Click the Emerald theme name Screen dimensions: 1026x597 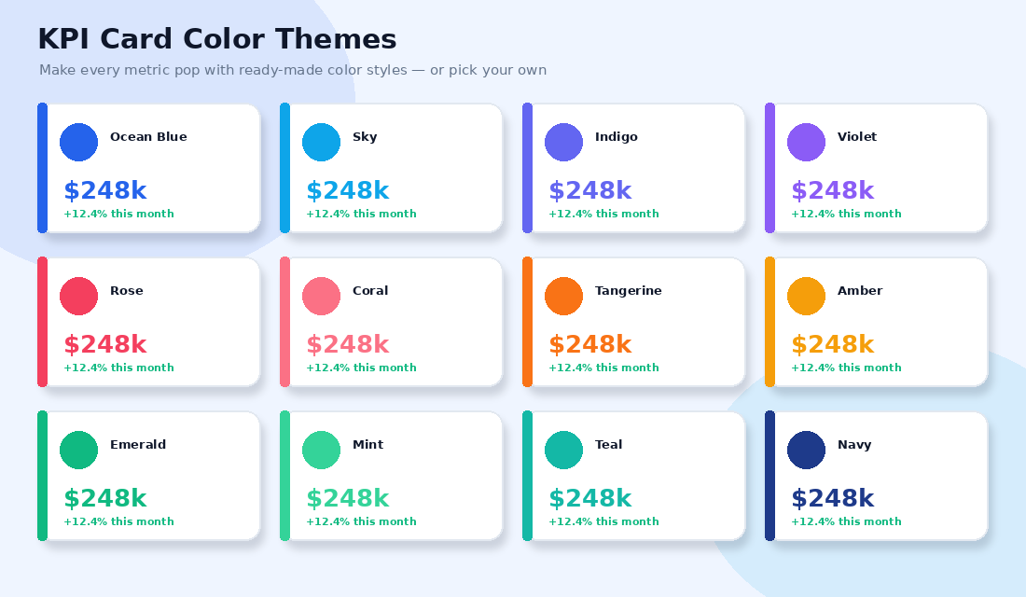click(x=137, y=444)
